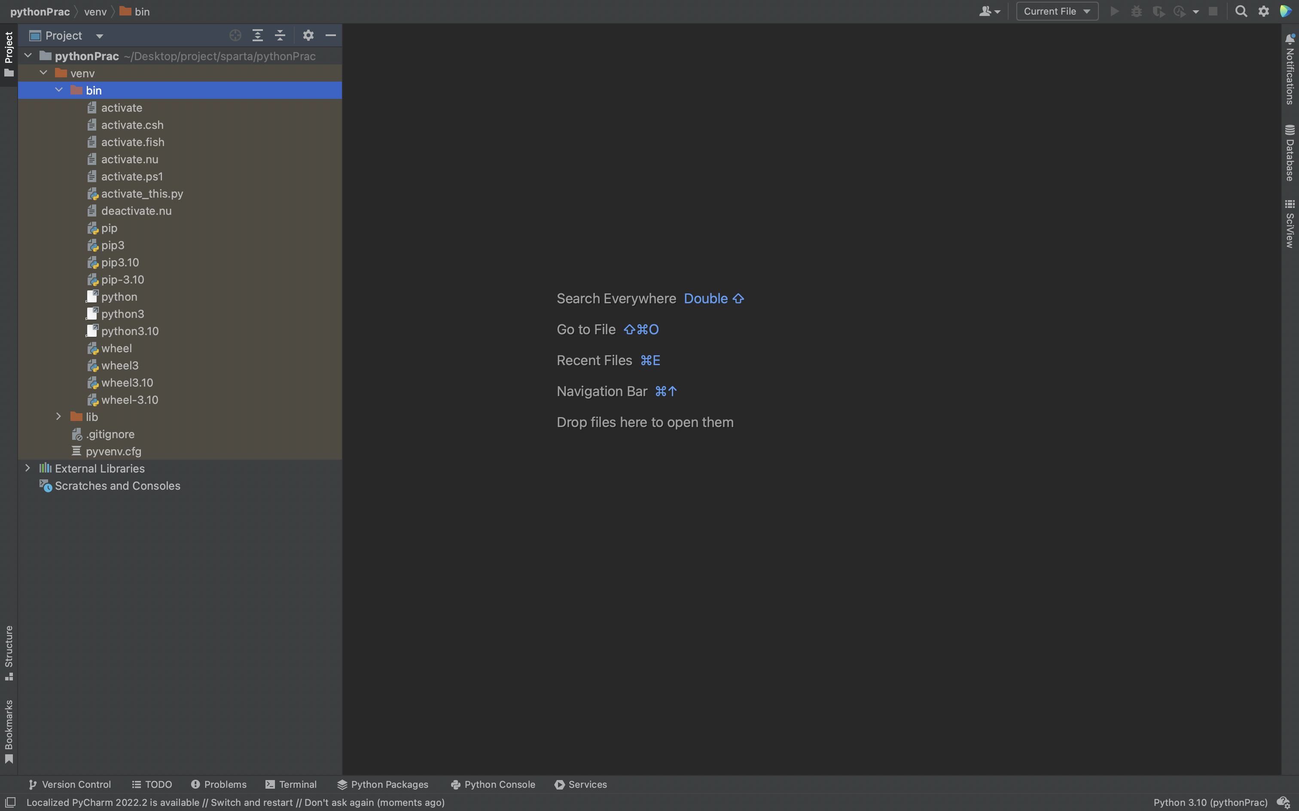
Task: Click the Expand All icon in Project panel
Action: coord(257,35)
